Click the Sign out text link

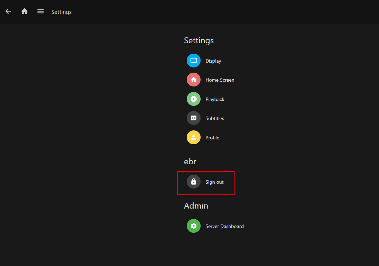pos(214,182)
